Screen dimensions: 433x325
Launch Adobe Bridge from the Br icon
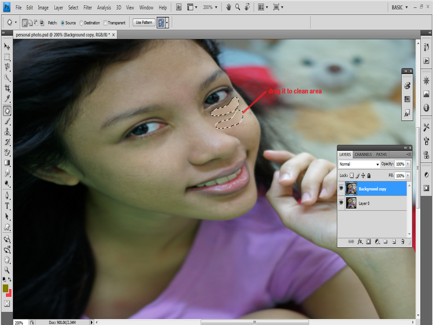[x=179, y=8]
